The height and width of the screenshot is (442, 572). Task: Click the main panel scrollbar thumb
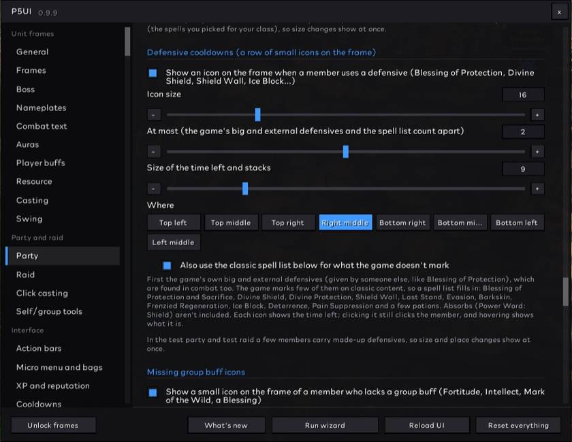(x=566, y=291)
